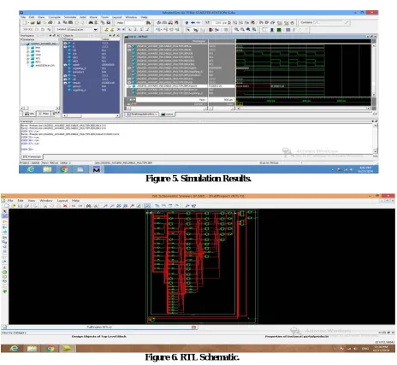Click the top select icon in left schematic toolbar
397x365 pixels.
tap(4, 211)
